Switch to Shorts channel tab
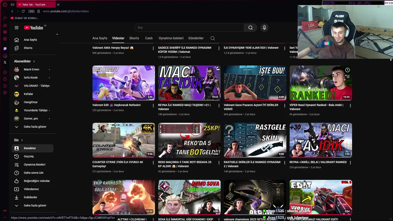The width and height of the screenshot is (393, 221). coord(134,38)
